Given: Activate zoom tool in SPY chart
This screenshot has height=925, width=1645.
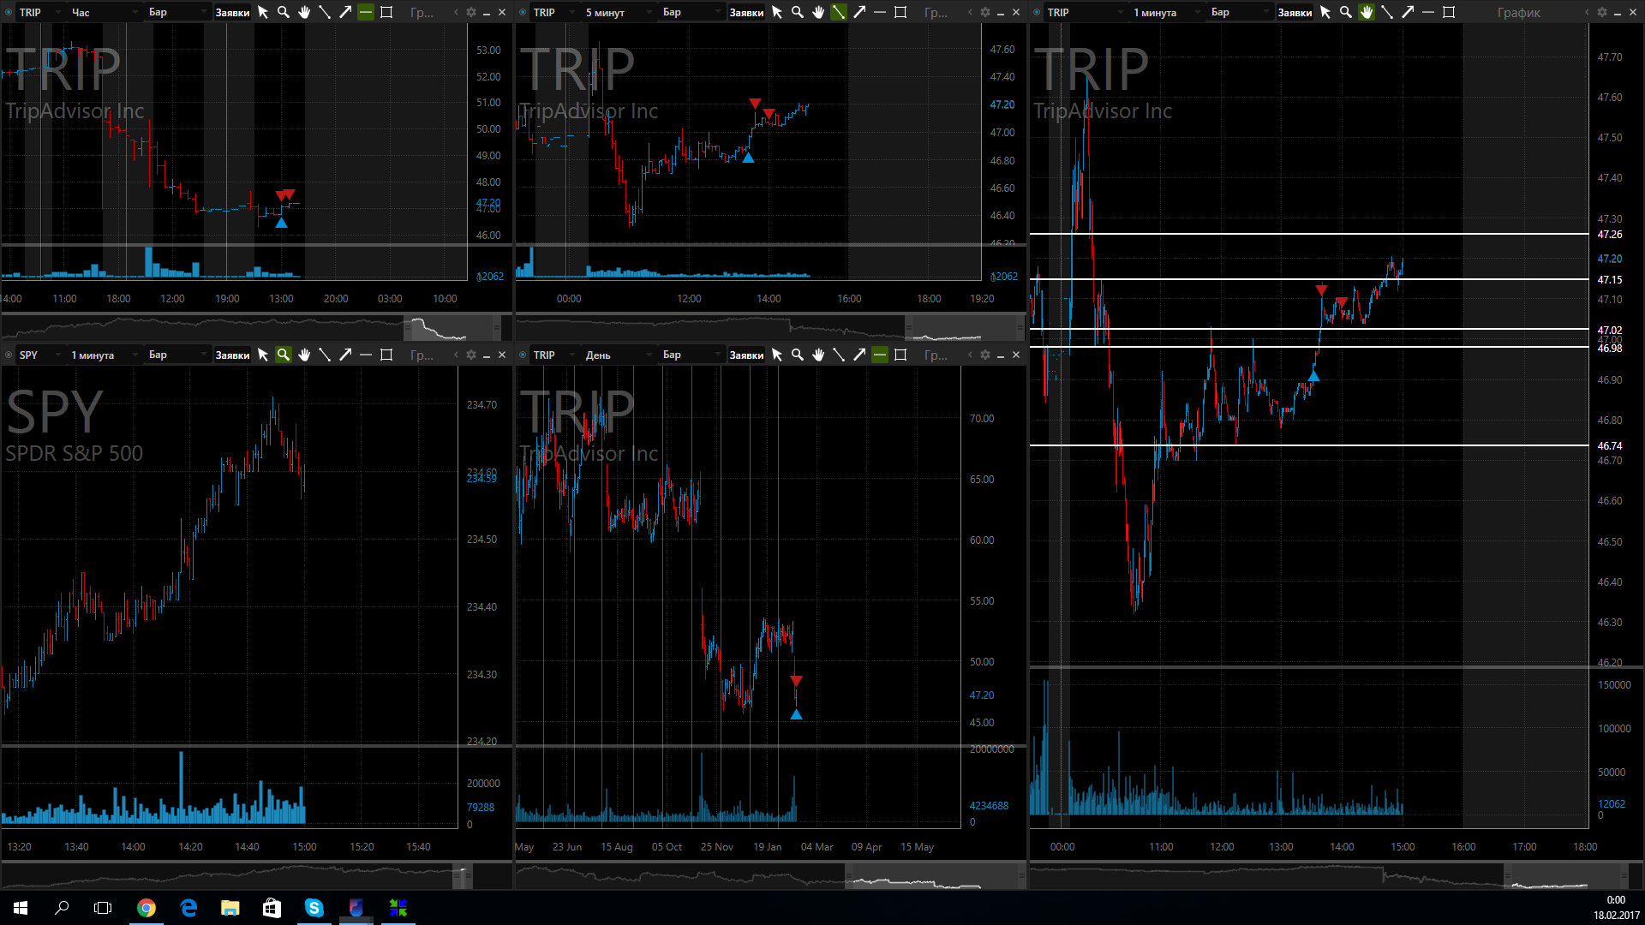Looking at the screenshot, I should (x=284, y=355).
